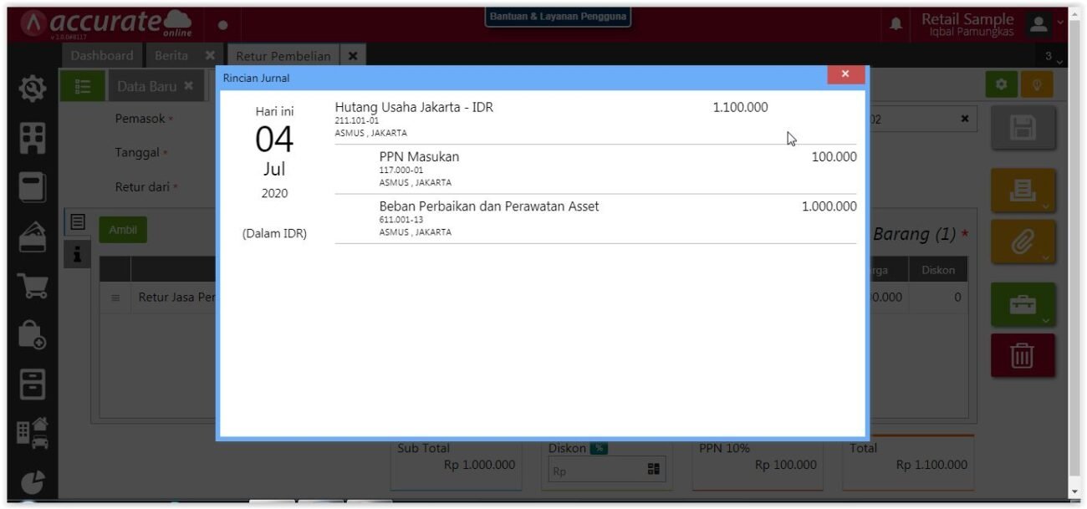Clear the field with the x beside 02
The height and width of the screenshot is (509, 1087).
tap(965, 120)
